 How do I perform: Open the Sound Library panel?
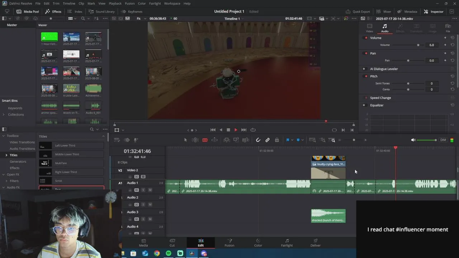(x=101, y=11)
